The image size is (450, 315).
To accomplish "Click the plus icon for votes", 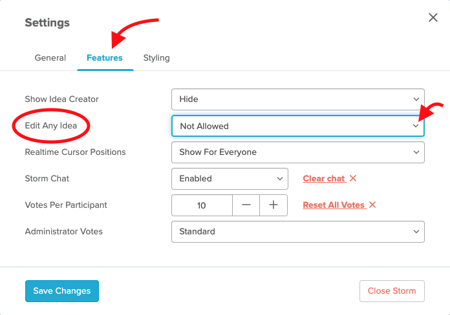I will tap(273, 205).
